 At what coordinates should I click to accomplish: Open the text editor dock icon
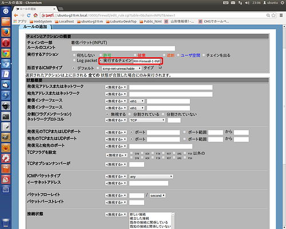[6, 127]
